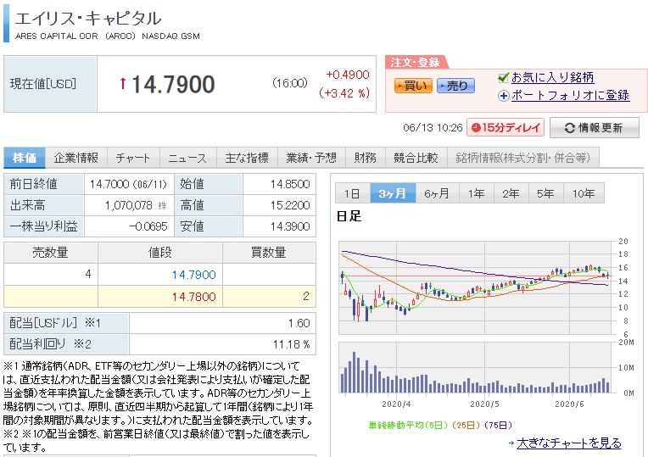
Task: Click the 買数量 value 2
Action: (306, 296)
